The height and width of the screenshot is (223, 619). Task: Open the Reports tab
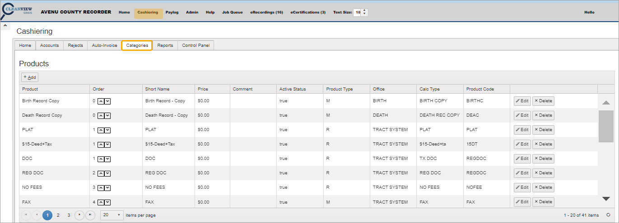click(165, 46)
